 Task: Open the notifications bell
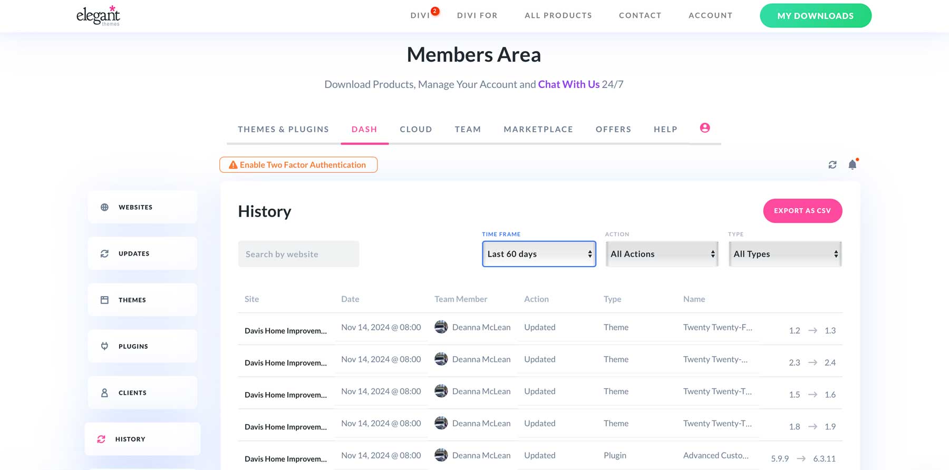coord(853,164)
